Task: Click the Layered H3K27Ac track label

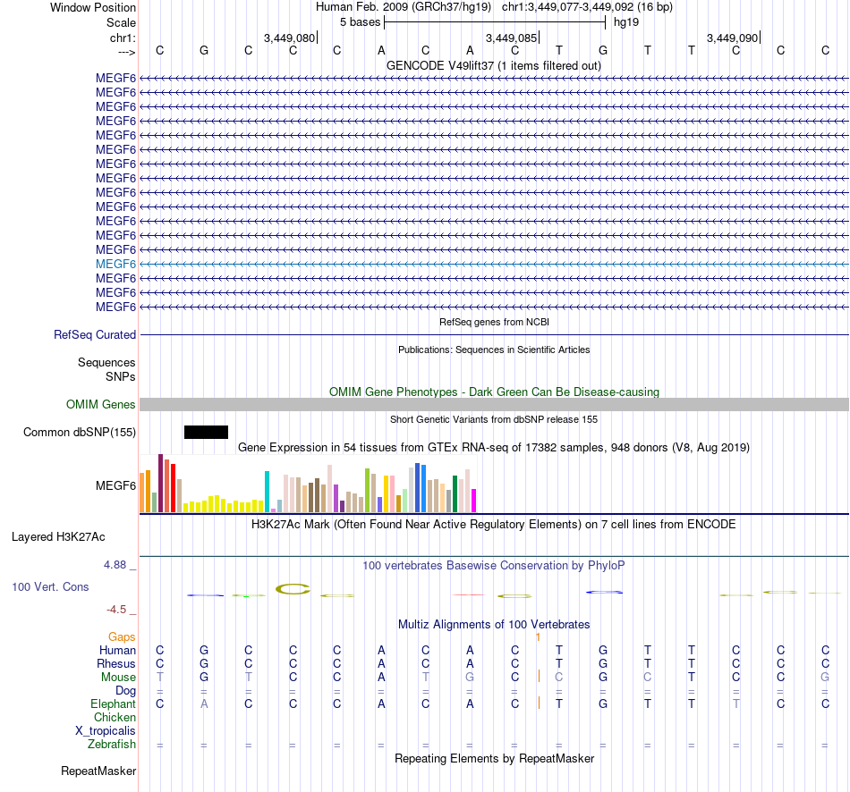Action: (58, 537)
